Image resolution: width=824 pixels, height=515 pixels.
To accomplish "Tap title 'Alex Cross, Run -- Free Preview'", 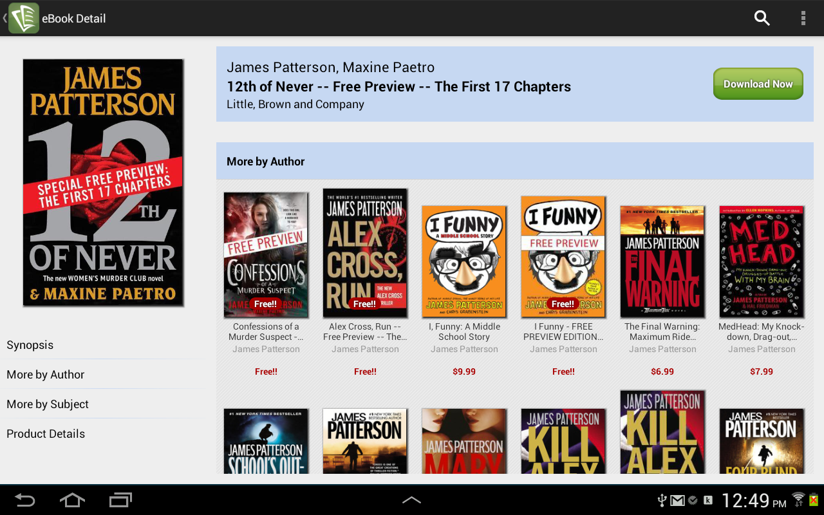I will (x=365, y=332).
